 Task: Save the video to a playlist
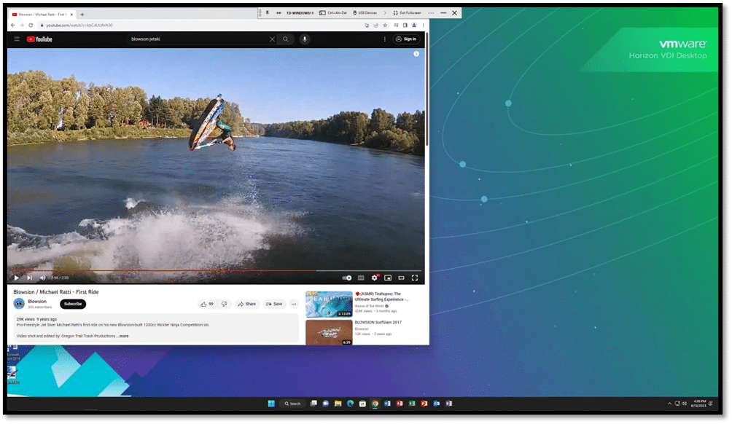[274, 304]
